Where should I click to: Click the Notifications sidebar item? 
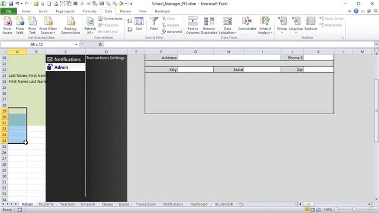(x=65, y=59)
